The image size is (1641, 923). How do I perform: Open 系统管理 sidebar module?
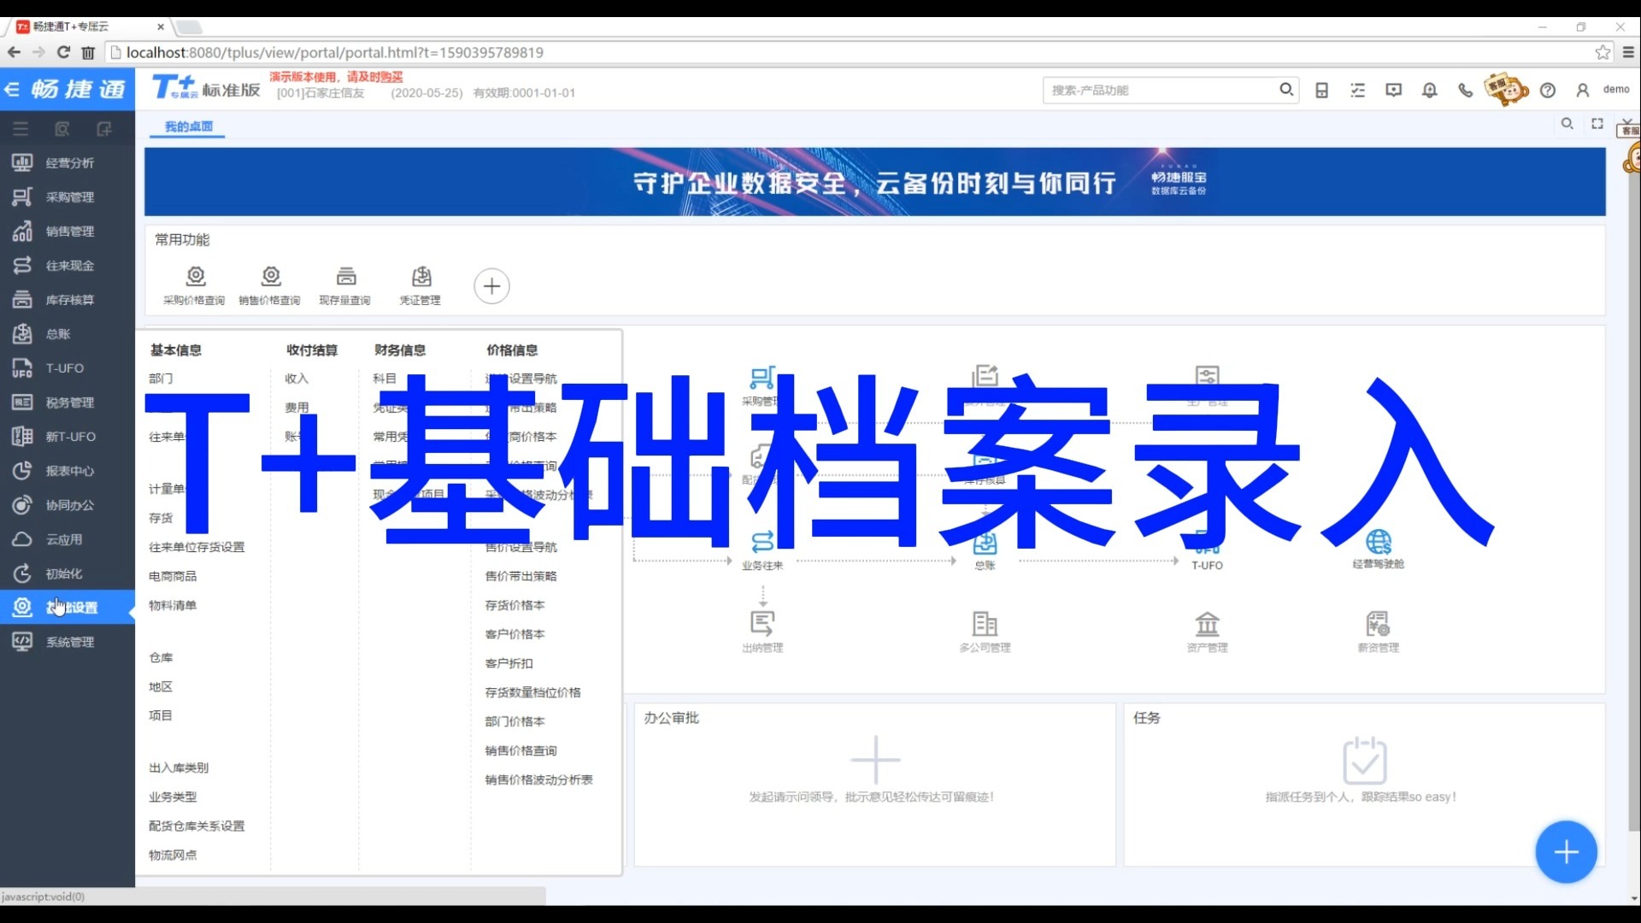coord(68,641)
